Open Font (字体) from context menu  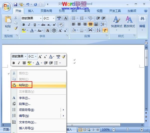pyautogui.click(x=38, y=98)
